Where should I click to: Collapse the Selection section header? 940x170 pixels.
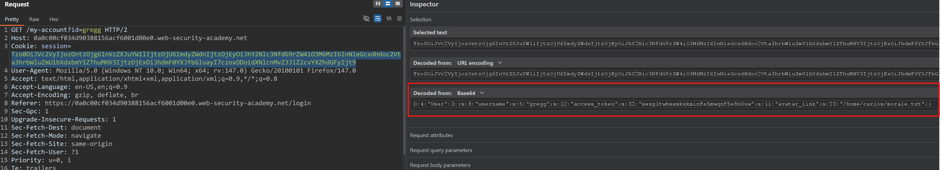click(x=420, y=20)
